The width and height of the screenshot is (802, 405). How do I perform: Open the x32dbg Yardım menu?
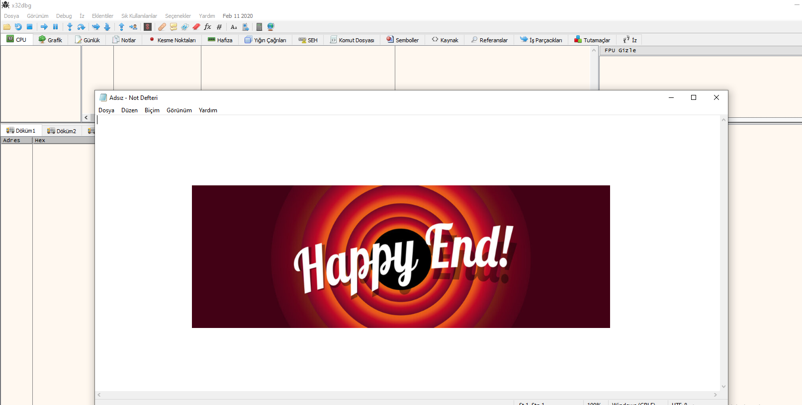coord(207,16)
